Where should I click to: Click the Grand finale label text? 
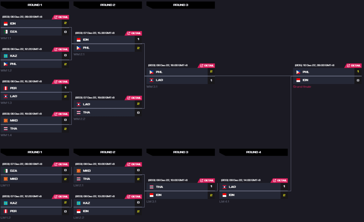point(302,87)
